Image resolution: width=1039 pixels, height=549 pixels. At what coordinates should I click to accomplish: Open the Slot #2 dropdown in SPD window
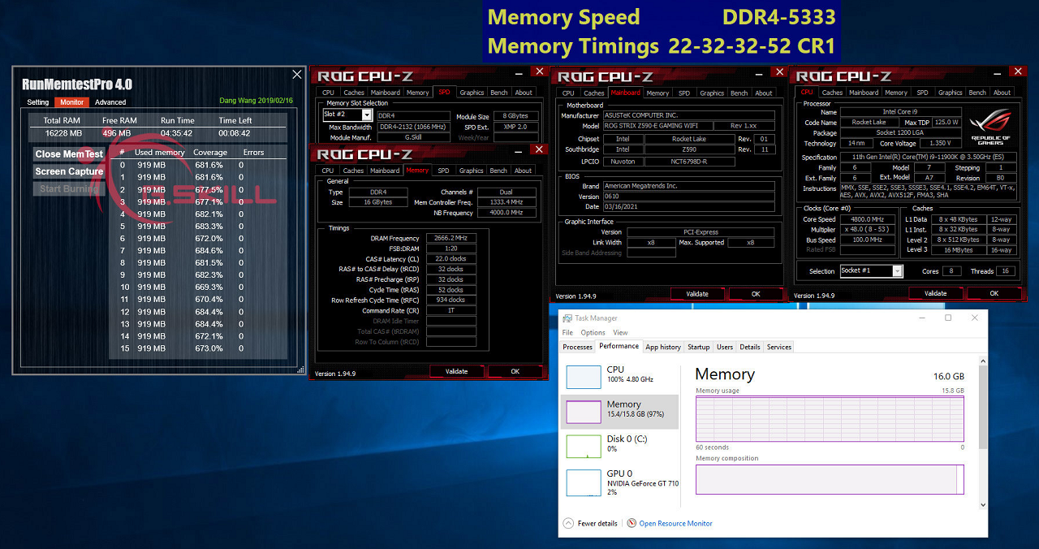click(x=367, y=115)
